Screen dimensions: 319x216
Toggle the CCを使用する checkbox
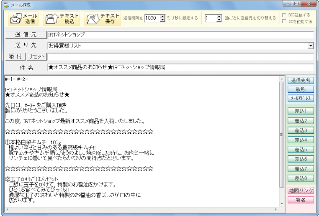284,22
